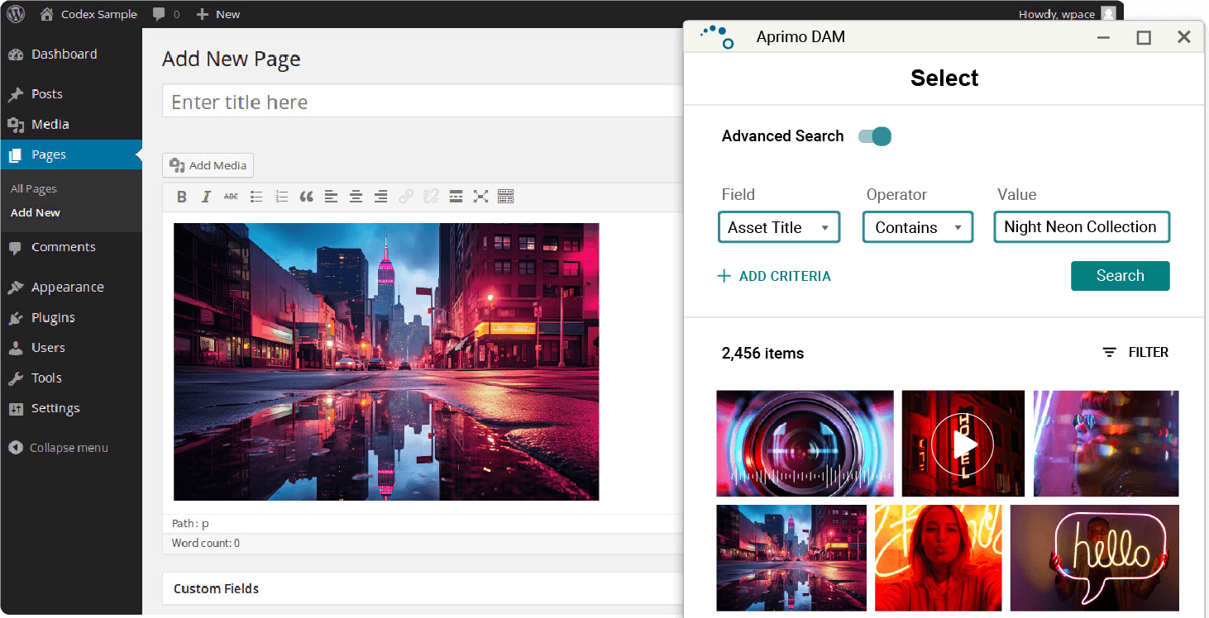Image resolution: width=1209 pixels, height=618 pixels.
Task: Open Dashboard in the sidebar
Action: (71, 55)
